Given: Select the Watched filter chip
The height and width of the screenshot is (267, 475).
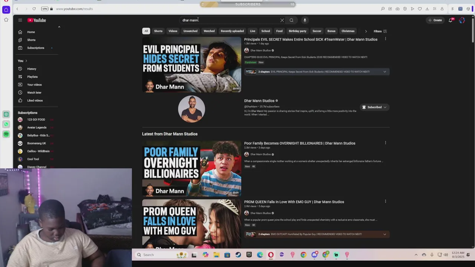Looking at the screenshot, I should pos(209,31).
